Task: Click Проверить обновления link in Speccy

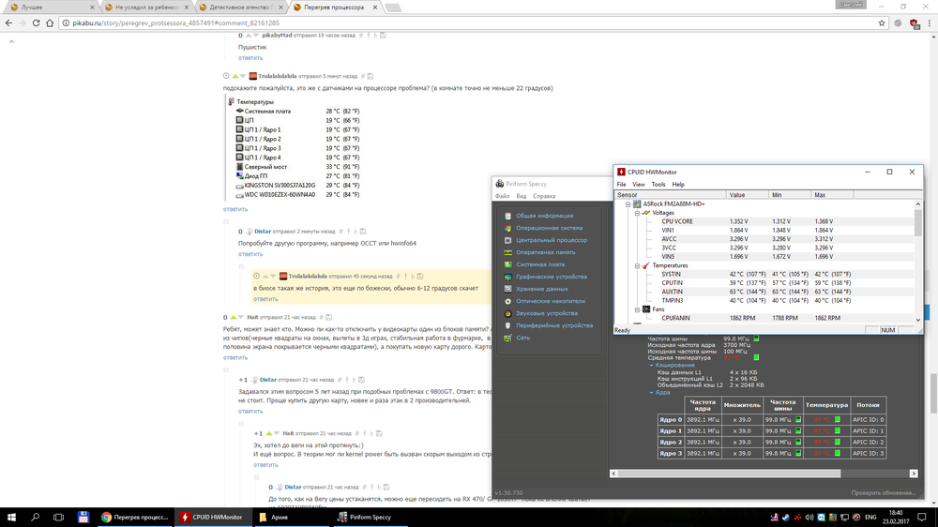Action: [885, 492]
